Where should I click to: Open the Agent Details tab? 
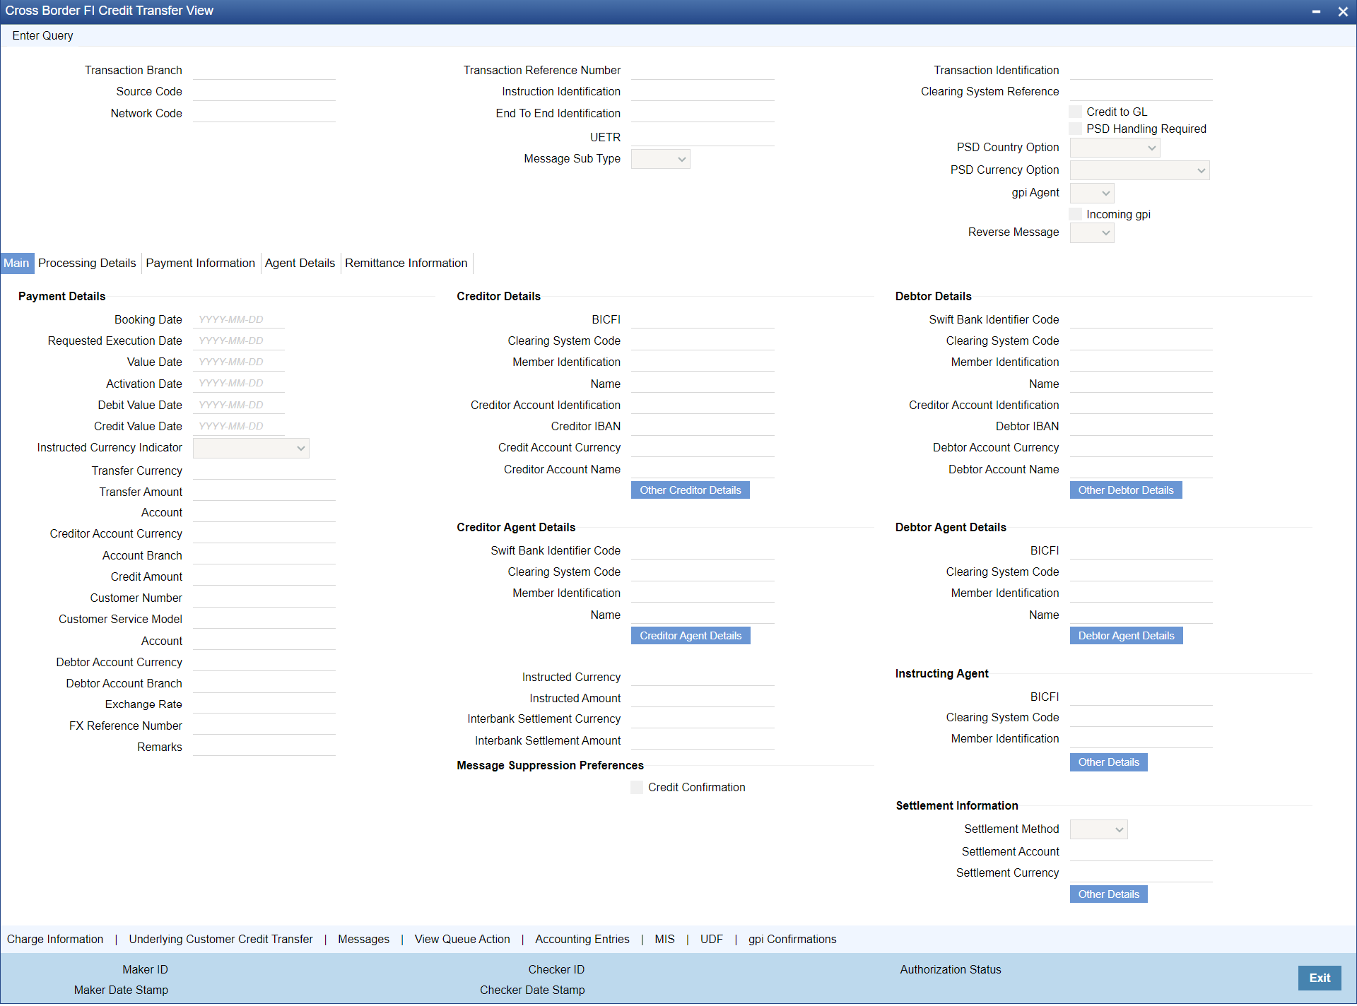coord(300,263)
